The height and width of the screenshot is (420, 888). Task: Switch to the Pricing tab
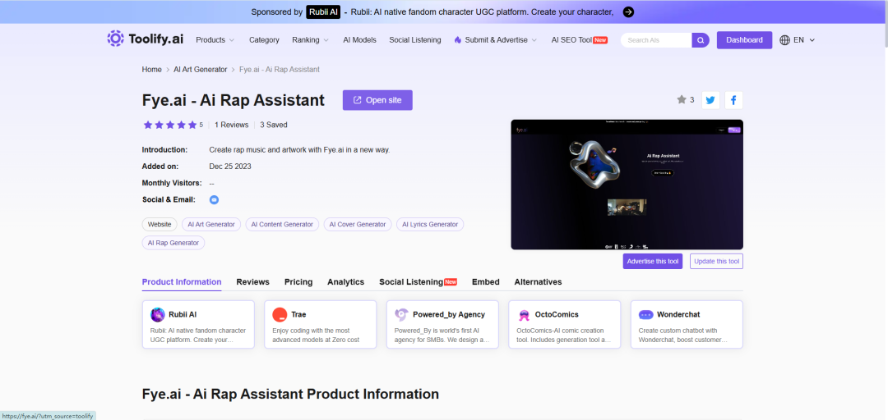tap(298, 281)
